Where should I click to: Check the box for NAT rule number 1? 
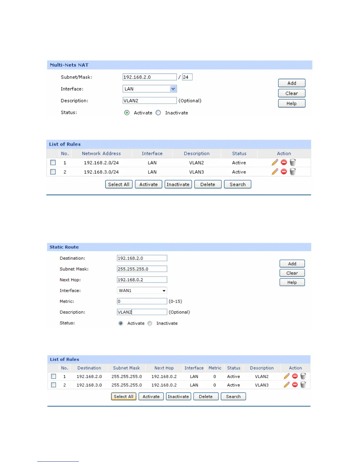[x=53, y=162]
